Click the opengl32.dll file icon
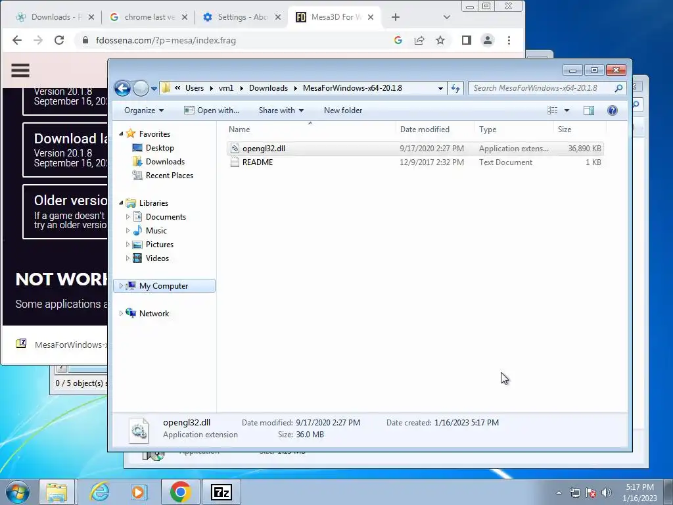 pos(235,149)
